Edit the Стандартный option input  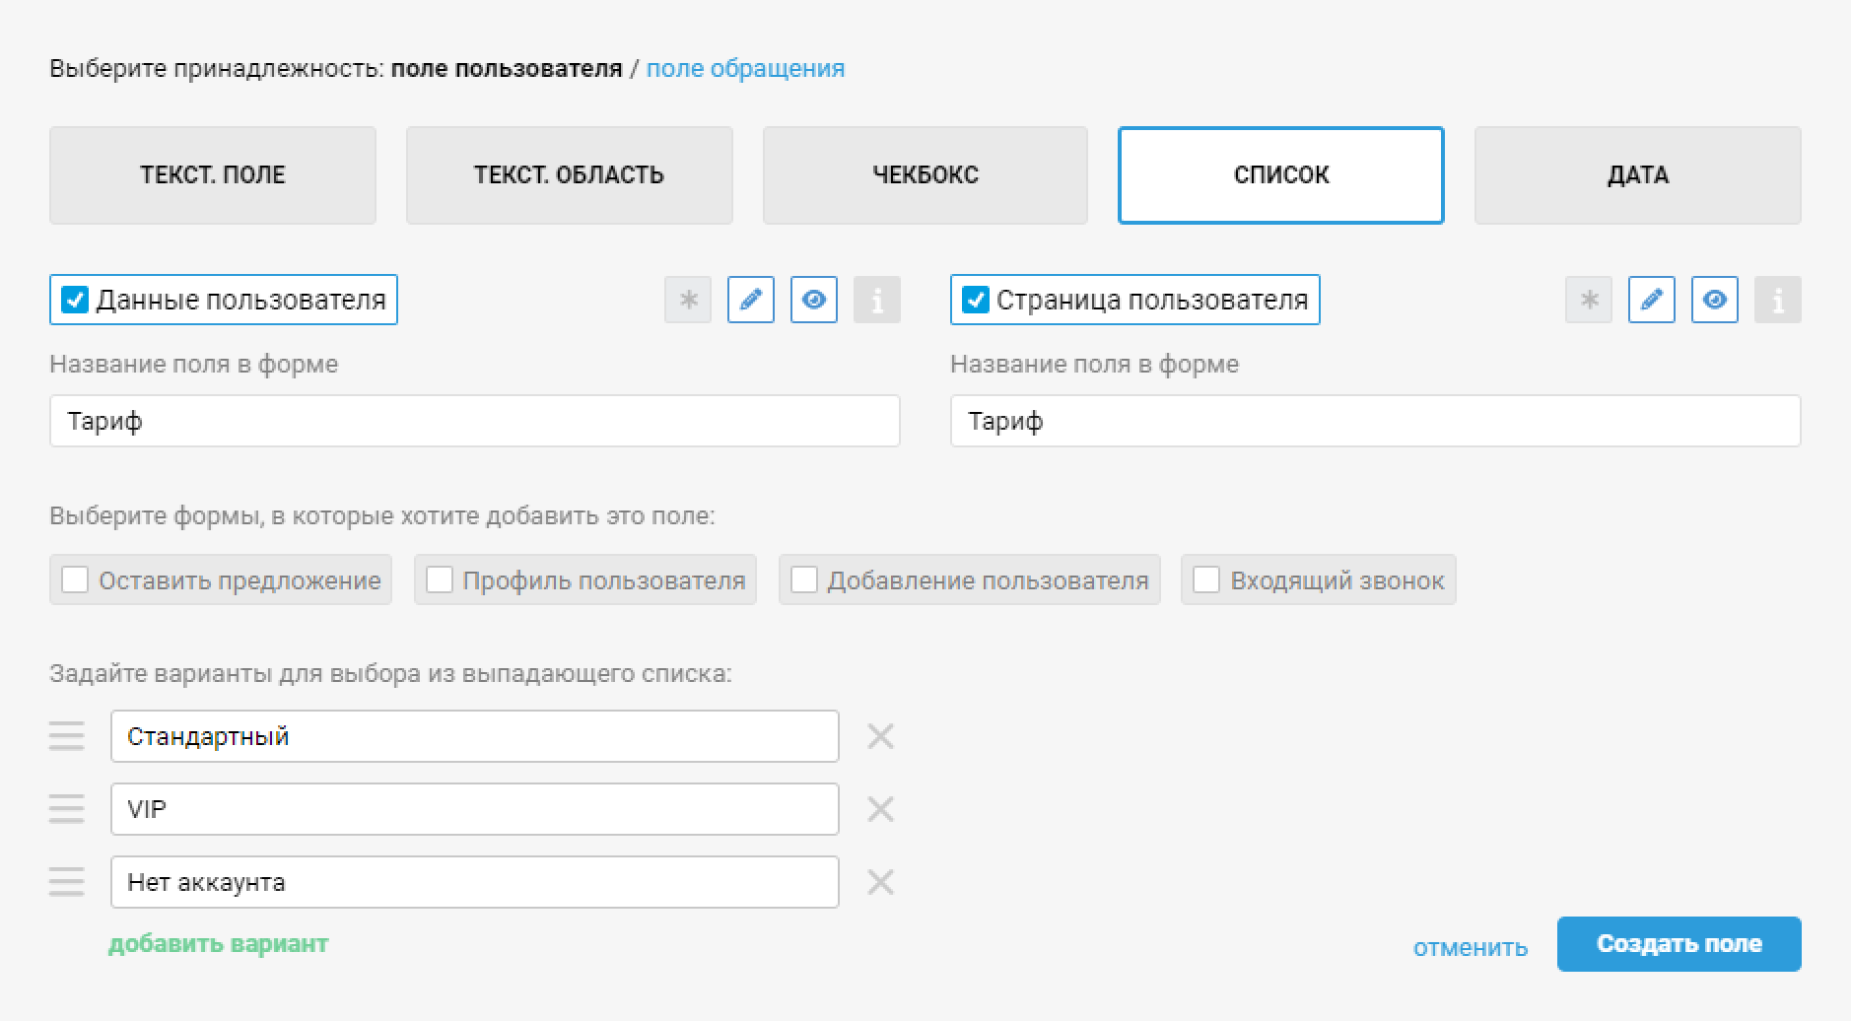click(x=475, y=736)
